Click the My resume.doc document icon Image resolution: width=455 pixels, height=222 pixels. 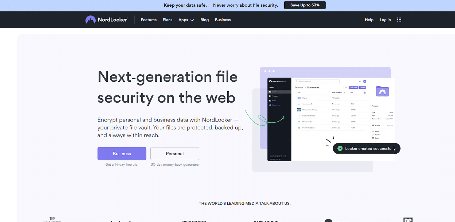click(x=299, y=122)
